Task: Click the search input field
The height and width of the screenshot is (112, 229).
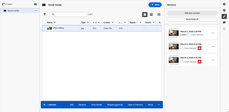Action: click(x=68, y=14)
